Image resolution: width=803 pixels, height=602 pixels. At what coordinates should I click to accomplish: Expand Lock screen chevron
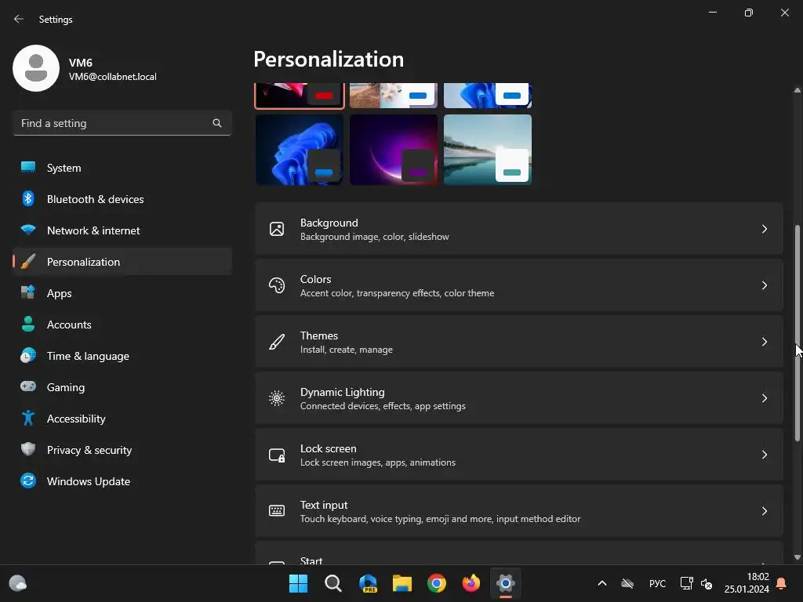click(764, 455)
